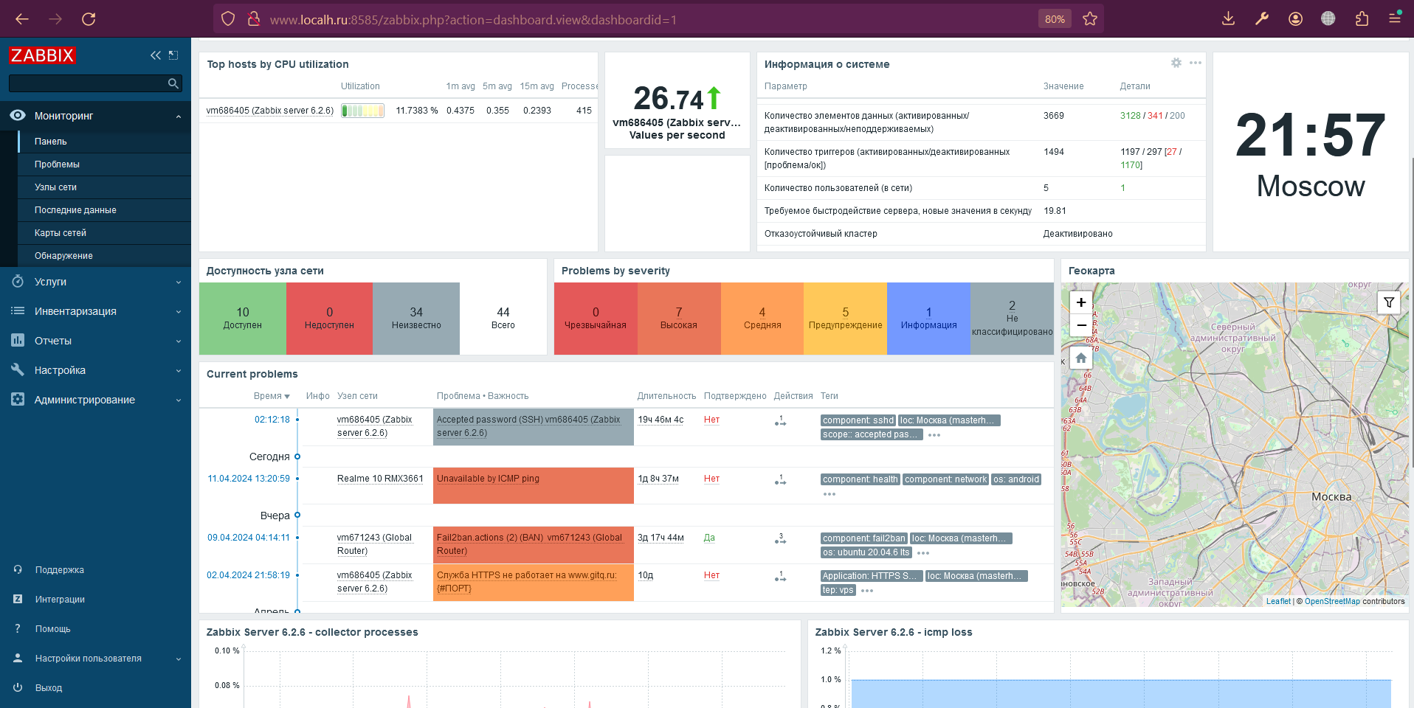Click os: android tag
The width and height of the screenshot is (1414, 708).
[1016, 479]
